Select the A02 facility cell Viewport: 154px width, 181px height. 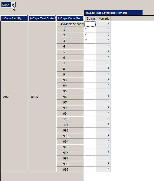point(15,97)
